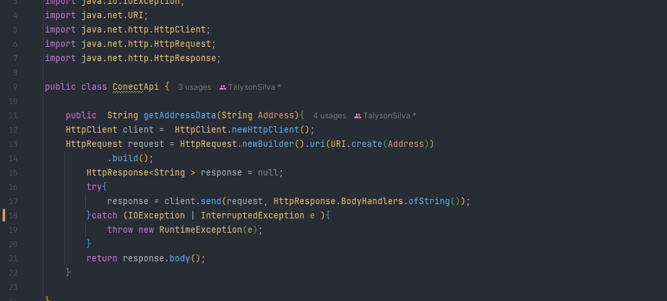Click 'newHttpClient' method call
667x301 pixels.
click(x=266, y=130)
